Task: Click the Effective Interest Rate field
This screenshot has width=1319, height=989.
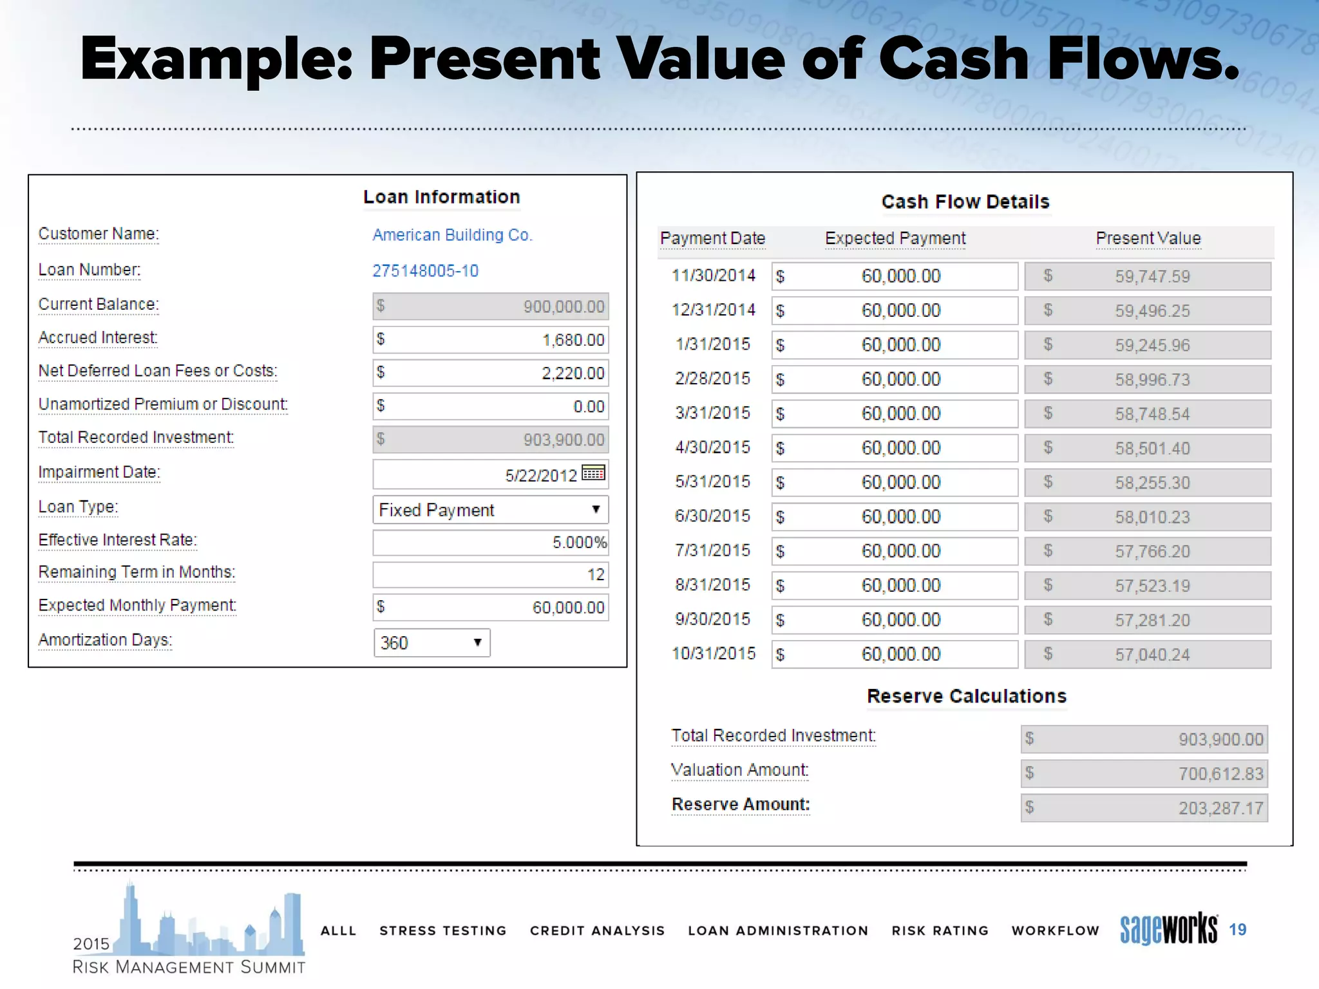Action: (x=491, y=542)
